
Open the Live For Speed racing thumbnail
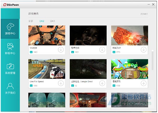click(x=47, y=69)
